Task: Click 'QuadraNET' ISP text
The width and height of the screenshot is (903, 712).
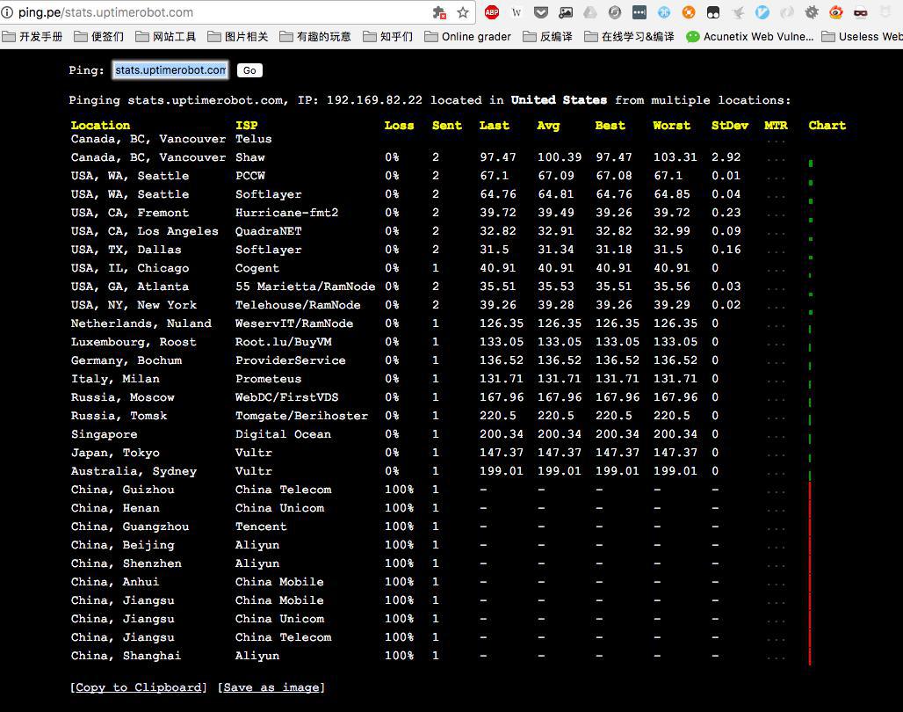Action: (x=269, y=231)
